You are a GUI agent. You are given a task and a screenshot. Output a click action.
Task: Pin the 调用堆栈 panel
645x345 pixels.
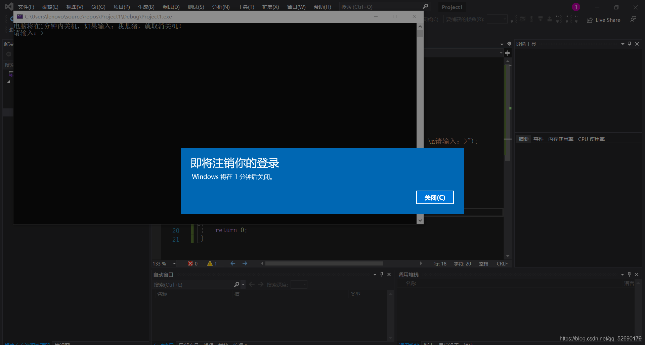tap(630, 275)
